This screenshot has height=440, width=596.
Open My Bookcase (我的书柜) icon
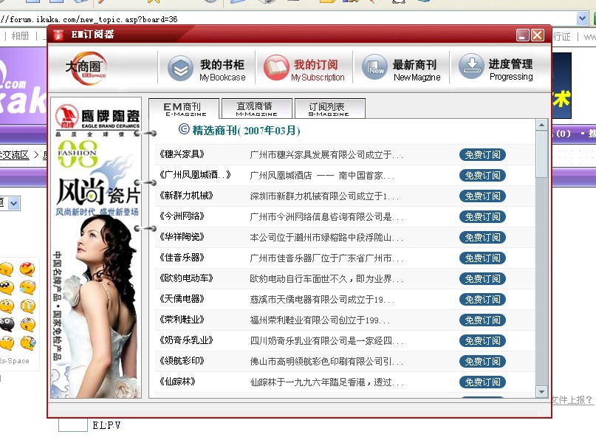(x=180, y=69)
